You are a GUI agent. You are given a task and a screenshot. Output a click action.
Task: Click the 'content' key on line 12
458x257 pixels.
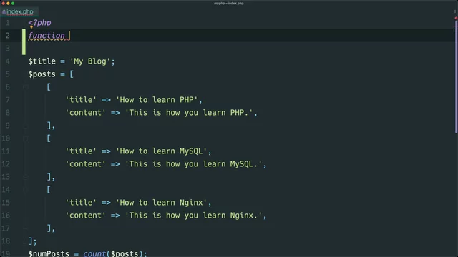(x=85, y=164)
